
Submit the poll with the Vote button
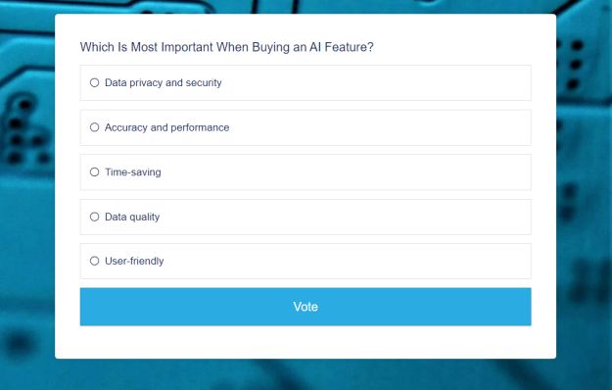[306, 307]
